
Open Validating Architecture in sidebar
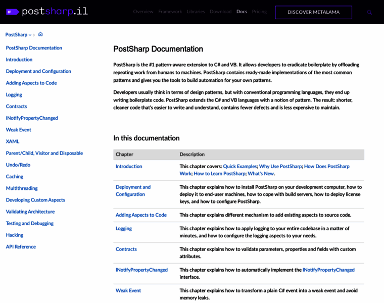coord(30,212)
